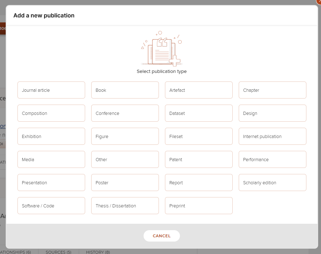The image size is (321, 254).
Task: Select the Exhibition option
Action: tap(51, 136)
